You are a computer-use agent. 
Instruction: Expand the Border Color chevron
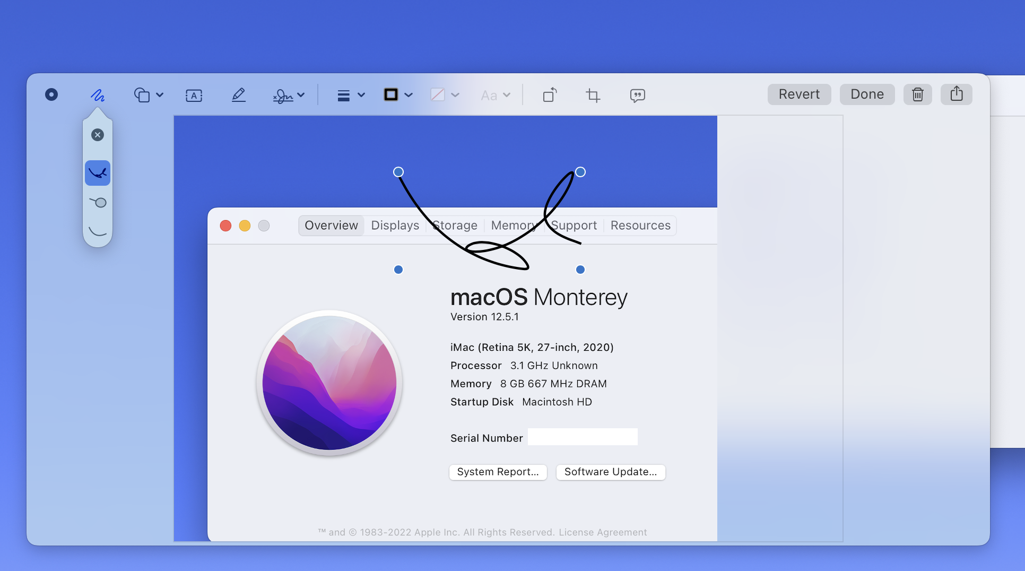coord(409,95)
